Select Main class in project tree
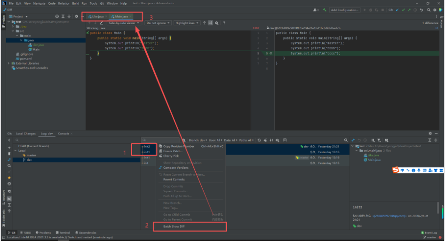445x241 pixels. coord(36,49)
